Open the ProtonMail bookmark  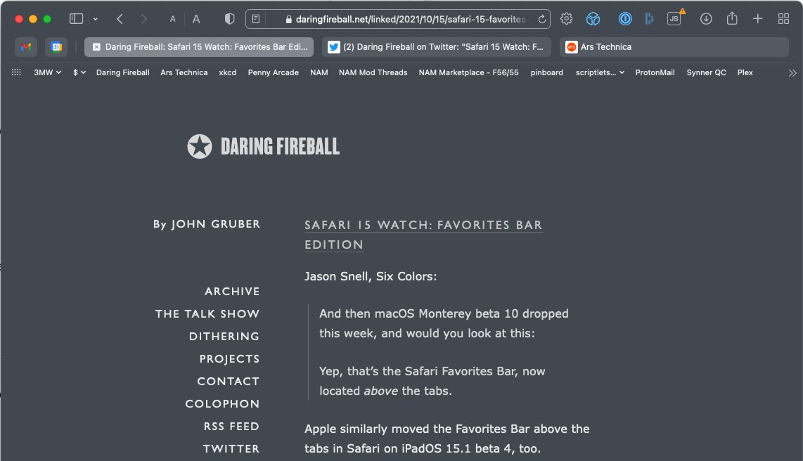coord(655,72)
